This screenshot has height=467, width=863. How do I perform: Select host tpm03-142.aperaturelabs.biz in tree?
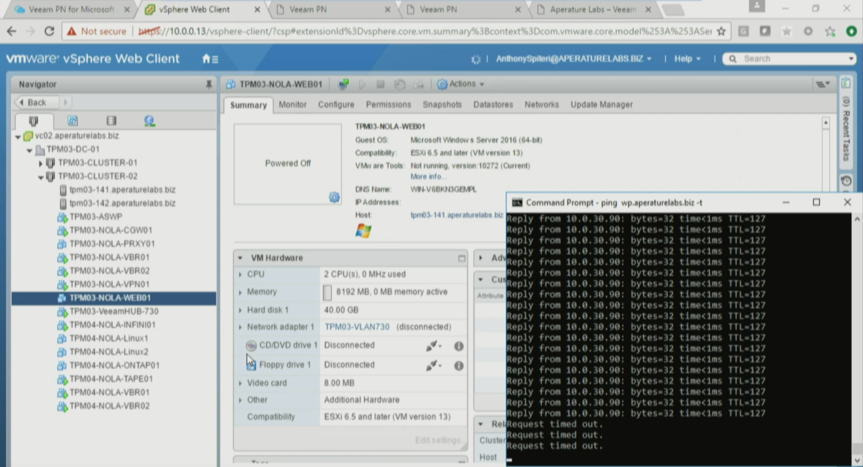click(x=122, y=203)
